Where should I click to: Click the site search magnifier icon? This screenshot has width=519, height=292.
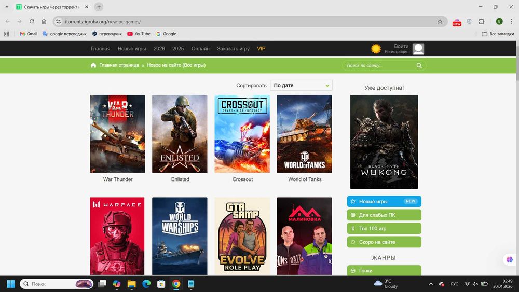coord(419,65)
